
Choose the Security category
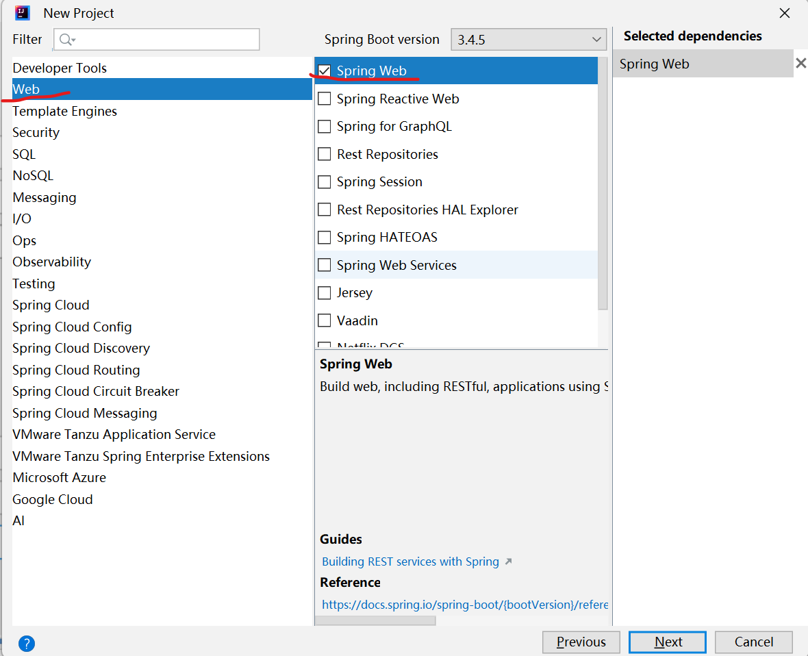pos(162,132)
